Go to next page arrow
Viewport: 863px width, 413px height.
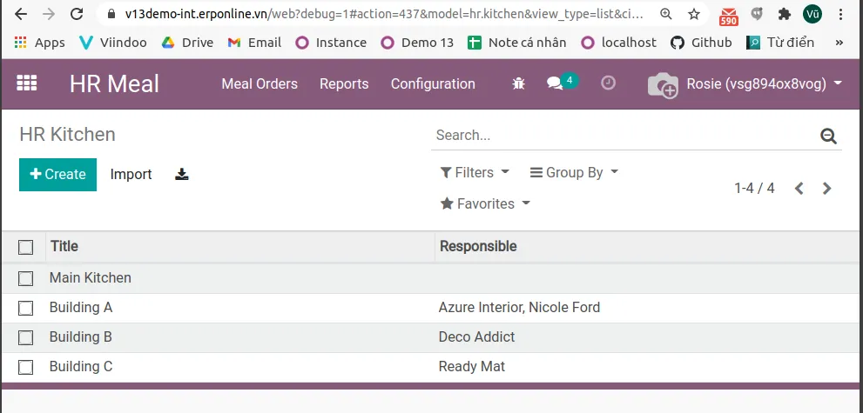[x=826, y=189]
